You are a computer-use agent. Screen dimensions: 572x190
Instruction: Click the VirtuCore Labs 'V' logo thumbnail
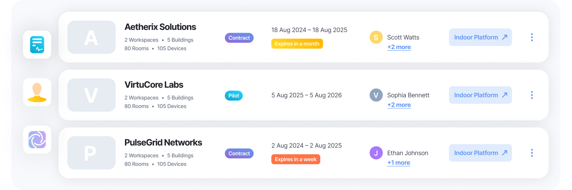coord(91,95)
